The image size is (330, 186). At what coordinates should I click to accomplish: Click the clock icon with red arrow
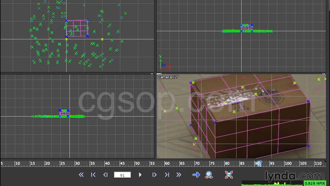pos(209,175)
